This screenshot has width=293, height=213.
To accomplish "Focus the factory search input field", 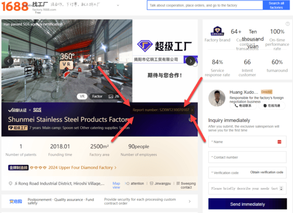I will (205, 5).
